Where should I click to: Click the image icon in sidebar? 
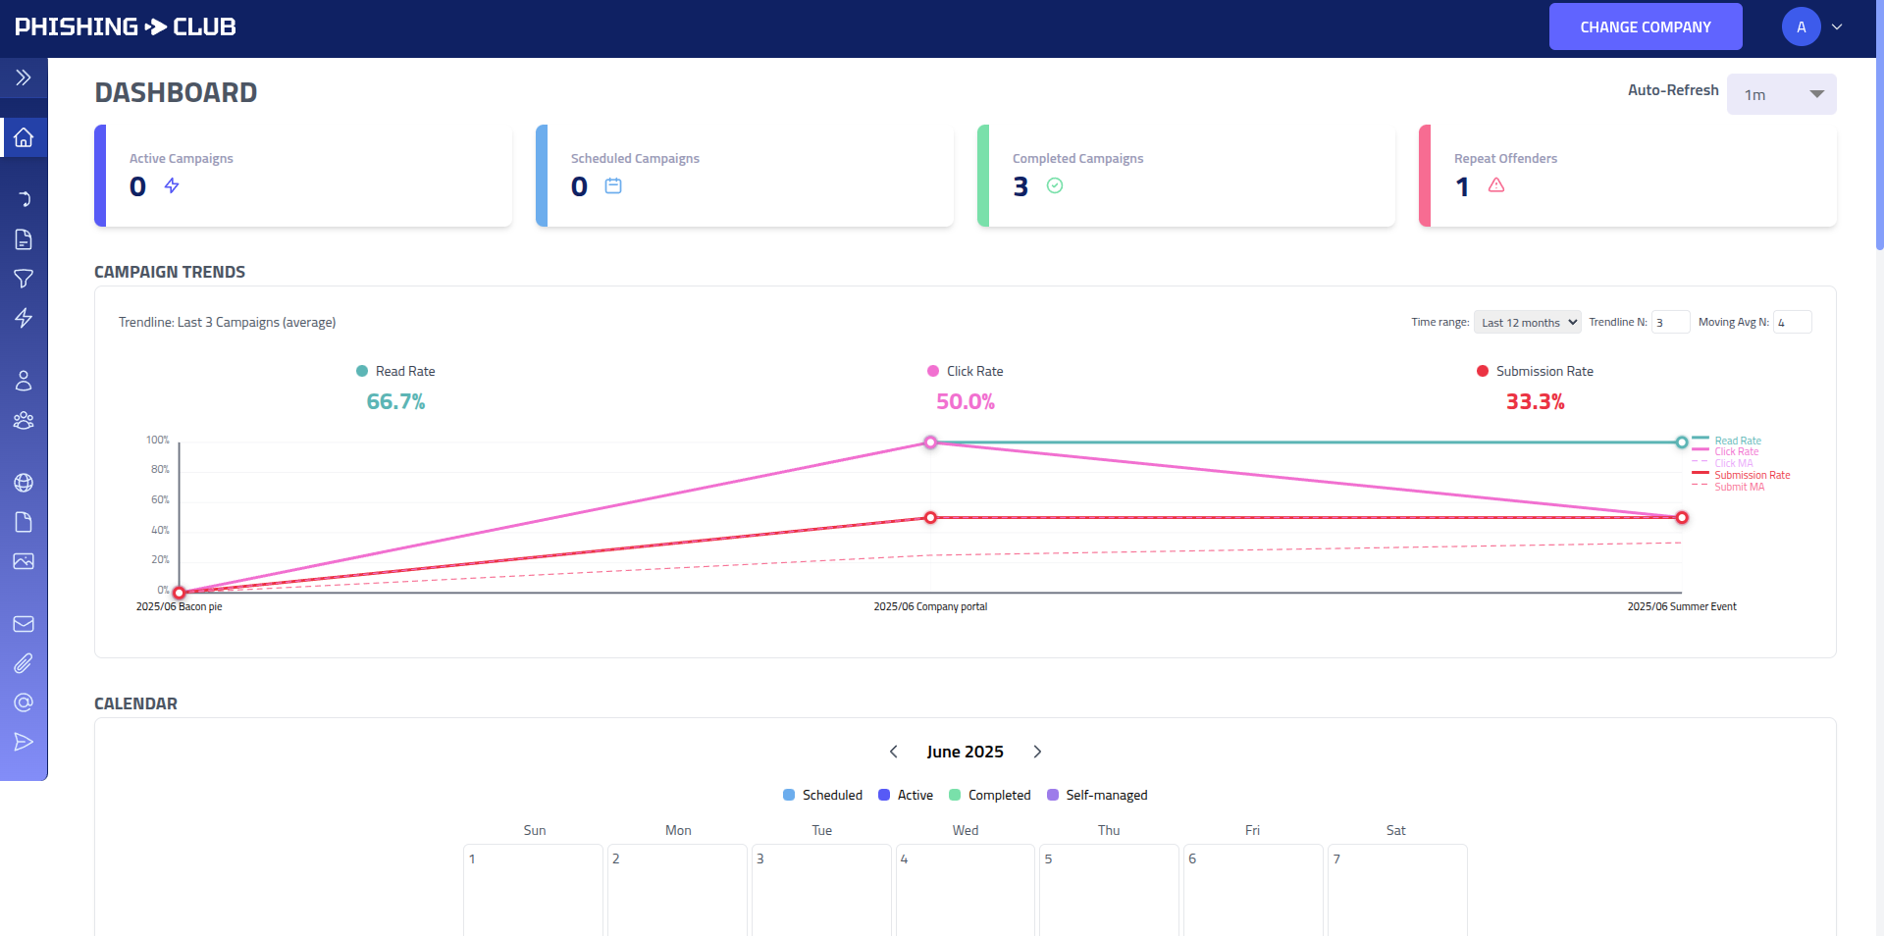(x=24, y=561)
